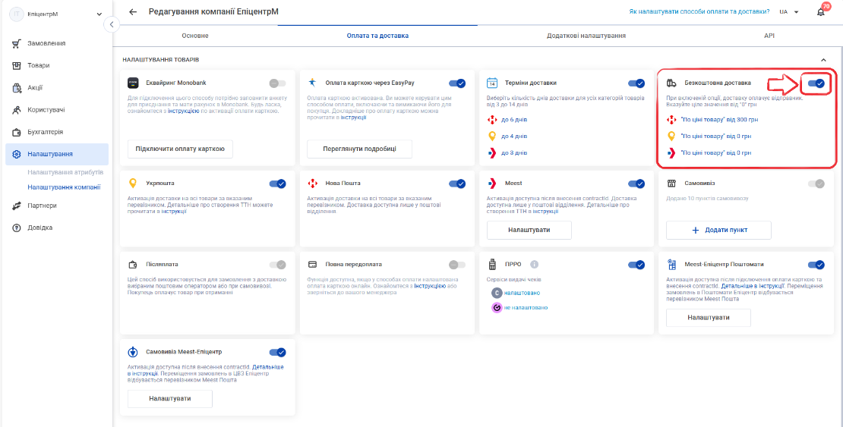This screenshot has width=843, height=427.
Task: Click the Налаштування gear icon in the sidebar
Action: click(x=16, y=154)
